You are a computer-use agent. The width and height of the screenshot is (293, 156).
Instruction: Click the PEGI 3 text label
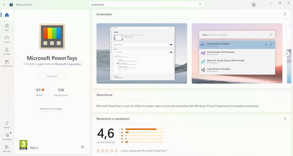pos(34,148)
